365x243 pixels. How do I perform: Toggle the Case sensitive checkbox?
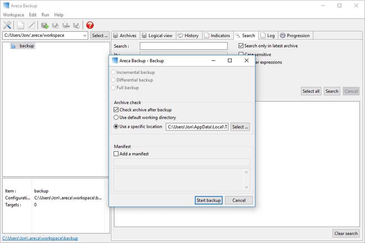point(241,55)
